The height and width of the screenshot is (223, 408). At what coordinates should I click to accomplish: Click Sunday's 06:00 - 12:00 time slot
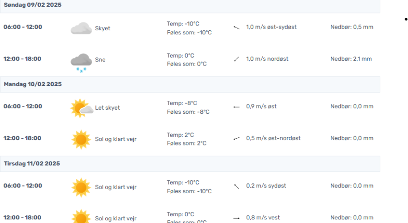(23, 27)
